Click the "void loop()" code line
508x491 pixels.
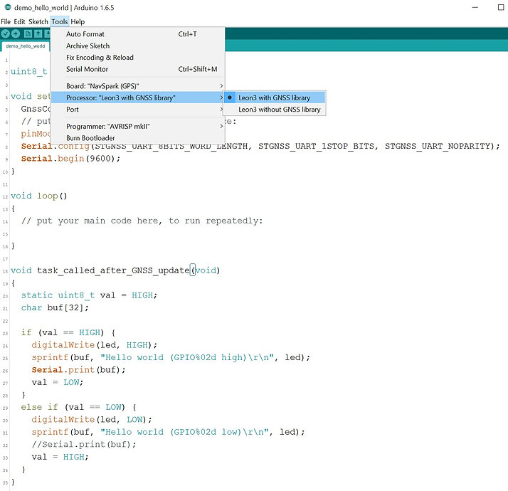click(39, 196)
